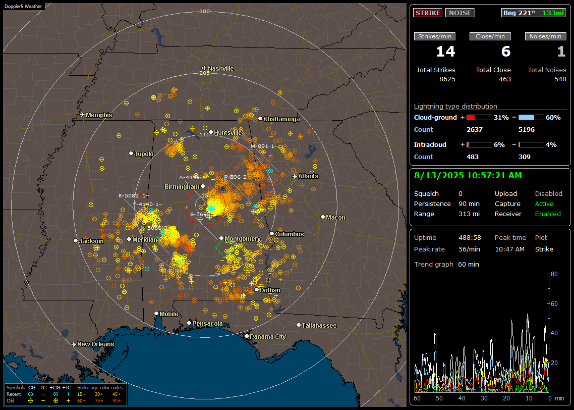Click the Upload status Disabled
574x410 pixels.
coord(548,194)
